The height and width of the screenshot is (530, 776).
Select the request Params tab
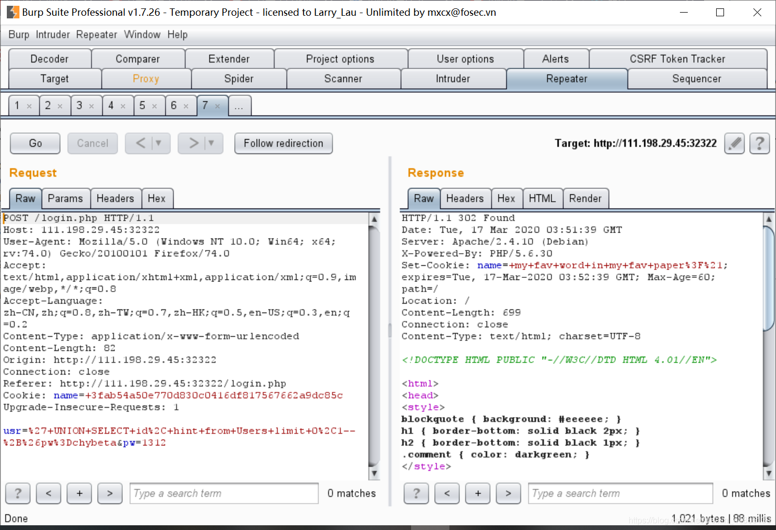click(x=66, y=199)
